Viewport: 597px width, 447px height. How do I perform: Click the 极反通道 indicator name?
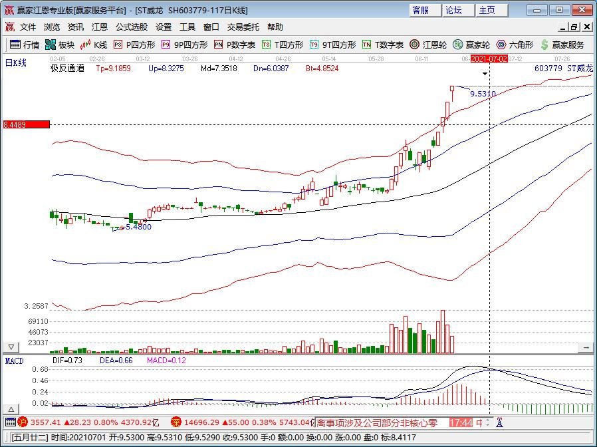(x=67, y=69)
